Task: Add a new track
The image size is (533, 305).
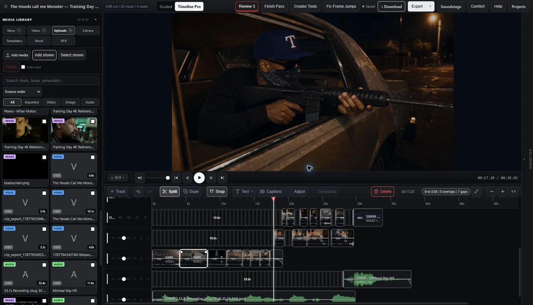Action: point(118,192)
